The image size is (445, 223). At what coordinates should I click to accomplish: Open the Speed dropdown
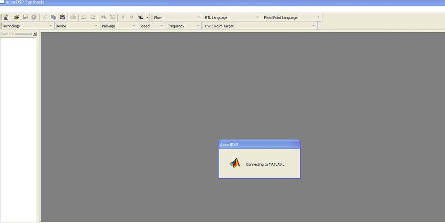(x=157, y=26)
